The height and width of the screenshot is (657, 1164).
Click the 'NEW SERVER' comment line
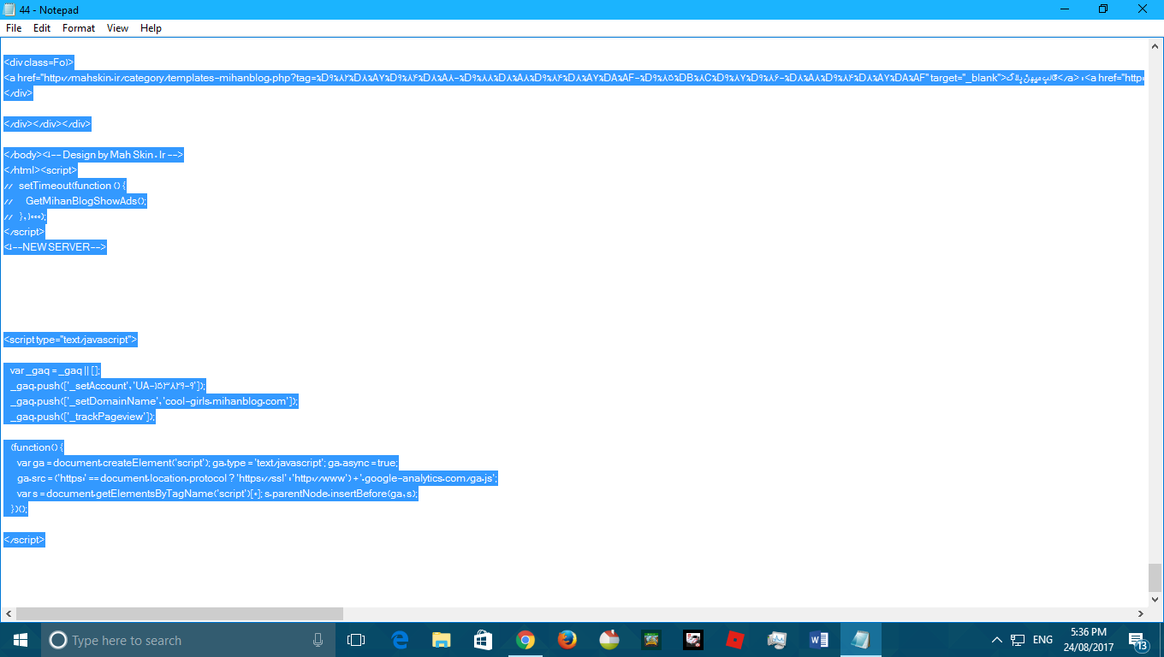tap(55, 247)
